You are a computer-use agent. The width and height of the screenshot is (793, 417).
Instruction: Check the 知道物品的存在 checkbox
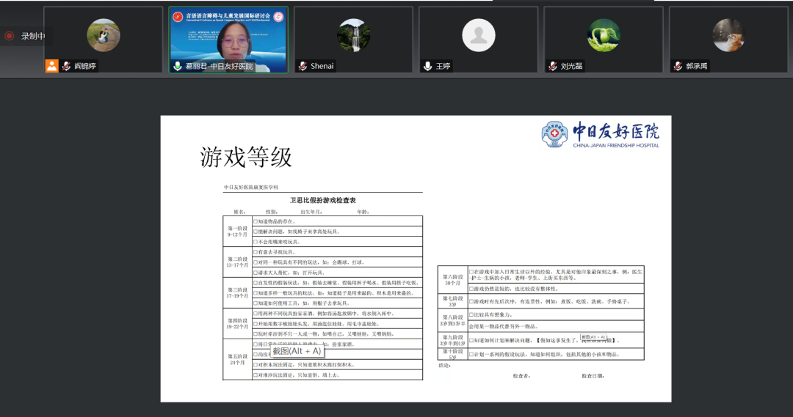(x=256, y=221)
